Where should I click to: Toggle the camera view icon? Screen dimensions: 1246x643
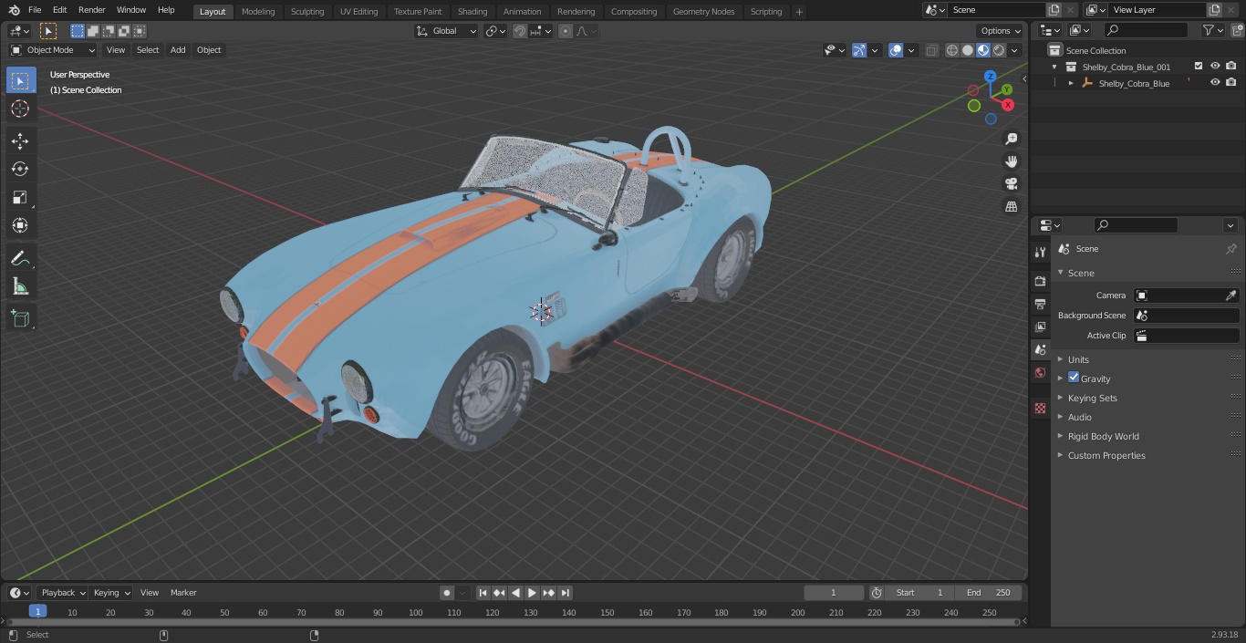(x=1011, y=184)
